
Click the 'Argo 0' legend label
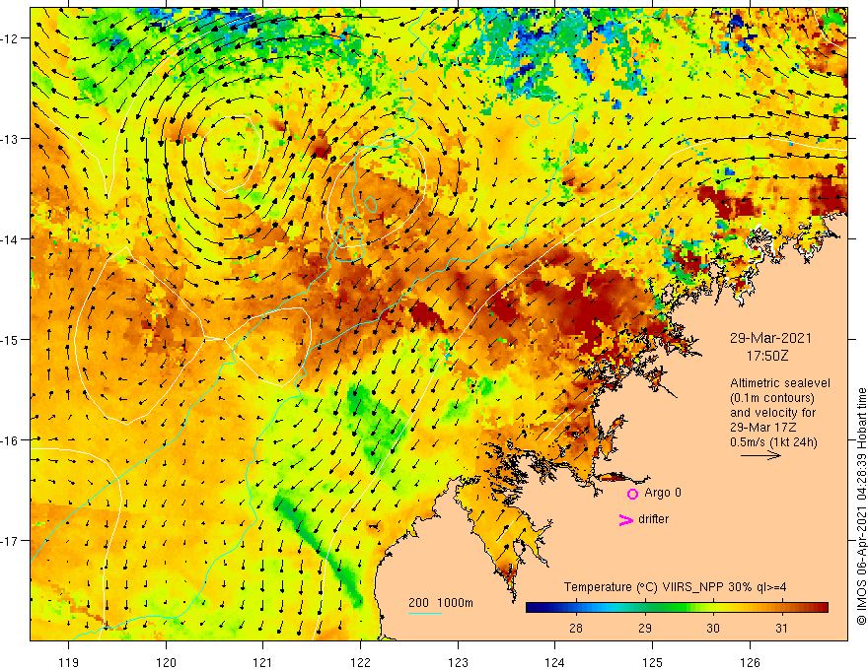tap(663, 493)
